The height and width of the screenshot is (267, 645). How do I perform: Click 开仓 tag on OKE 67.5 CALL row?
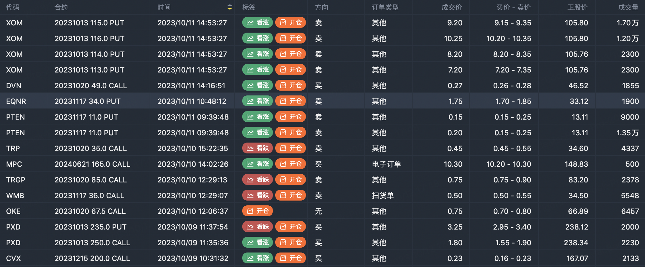258,211
